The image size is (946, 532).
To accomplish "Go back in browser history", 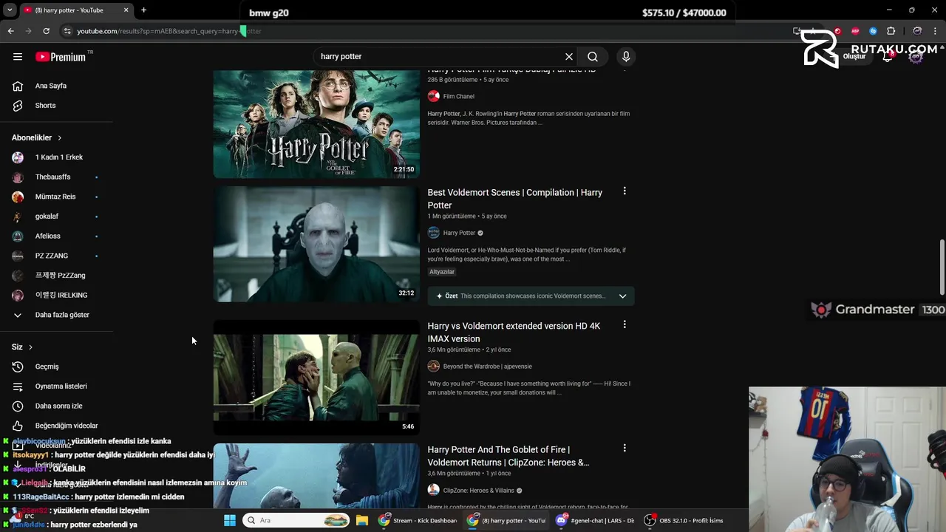I will (10, 31).
